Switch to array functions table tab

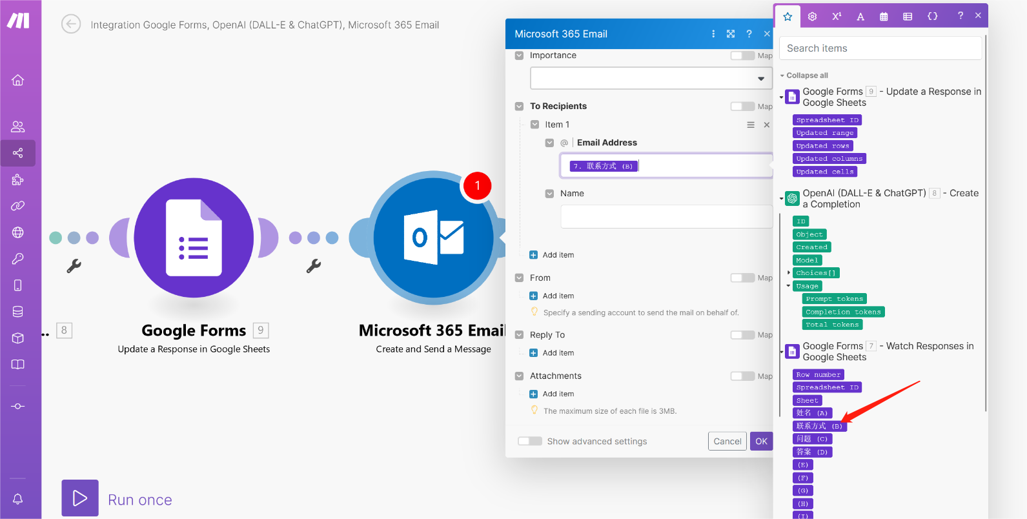(908, 16)
